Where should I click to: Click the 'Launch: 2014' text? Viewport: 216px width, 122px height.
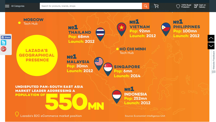coord(127,76)
